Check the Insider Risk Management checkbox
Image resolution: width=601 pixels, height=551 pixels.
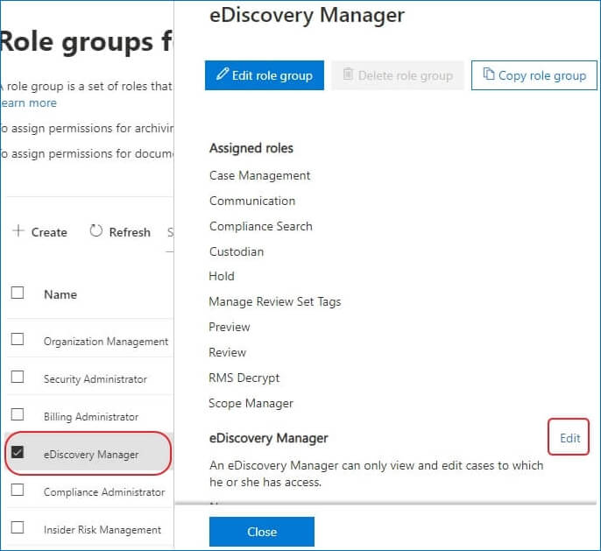click(18, 527)
